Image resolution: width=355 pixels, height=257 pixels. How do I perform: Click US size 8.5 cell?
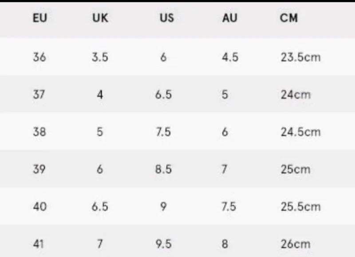click(x=163, y=169)
